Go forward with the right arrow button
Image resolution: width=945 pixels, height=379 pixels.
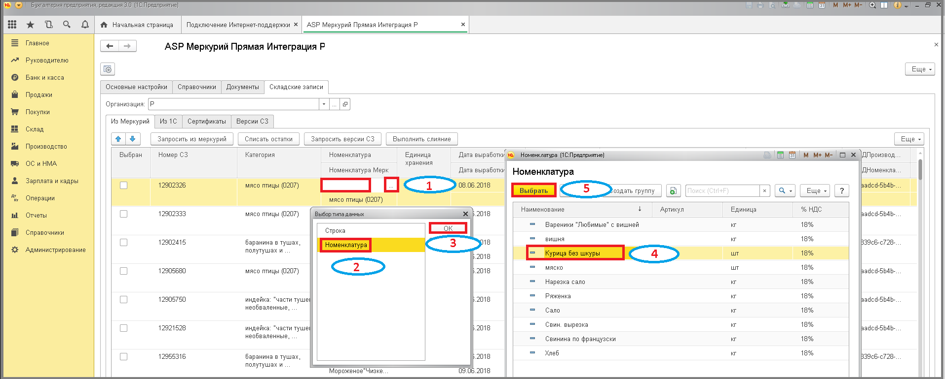(x=127, y=46)
